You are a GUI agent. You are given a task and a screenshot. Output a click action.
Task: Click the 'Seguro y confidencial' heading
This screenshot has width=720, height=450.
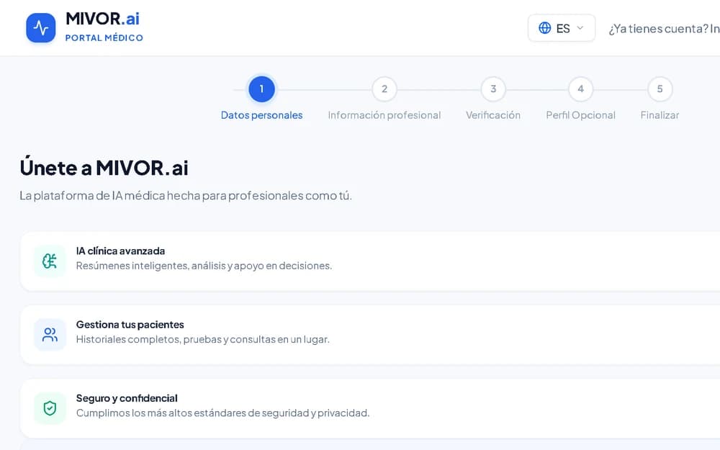tap(127, 398)
